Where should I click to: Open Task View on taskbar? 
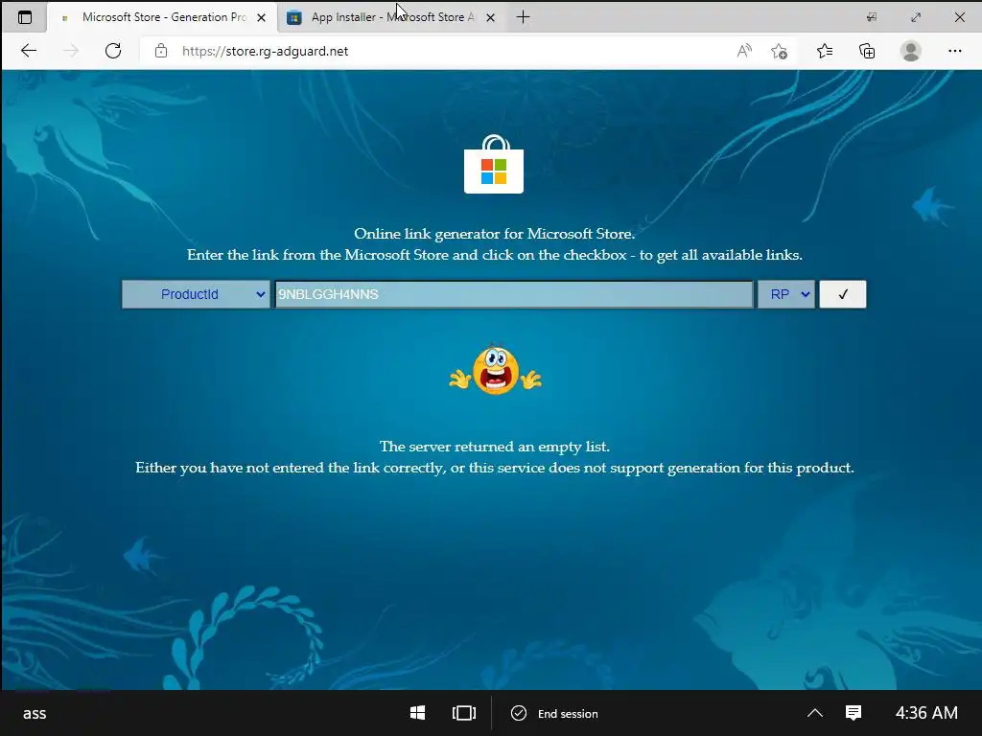tap(464, 713)
